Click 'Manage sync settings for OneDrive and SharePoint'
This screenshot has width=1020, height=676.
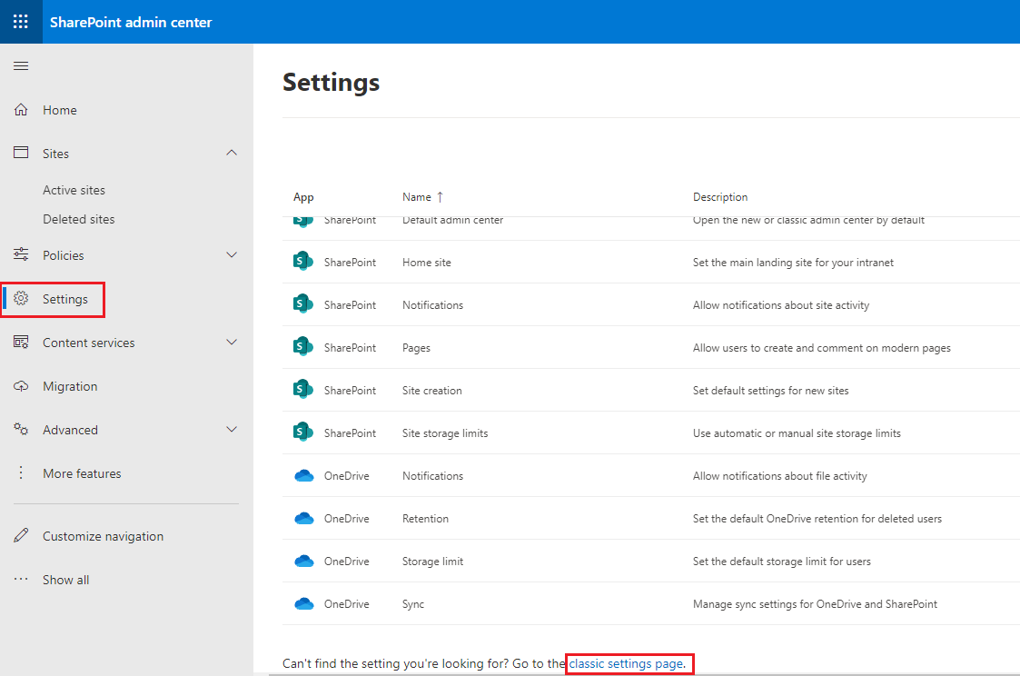[815, 604]
